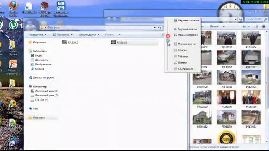
Task: Choose Содержимое view option
Action: pos(184,69)
